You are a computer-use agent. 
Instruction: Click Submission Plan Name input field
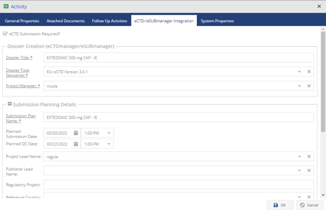coord(178,118)
